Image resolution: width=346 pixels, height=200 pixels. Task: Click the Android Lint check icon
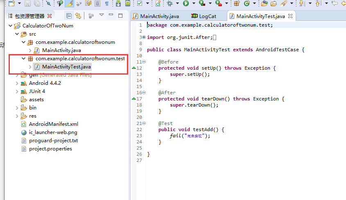(140, 3)
